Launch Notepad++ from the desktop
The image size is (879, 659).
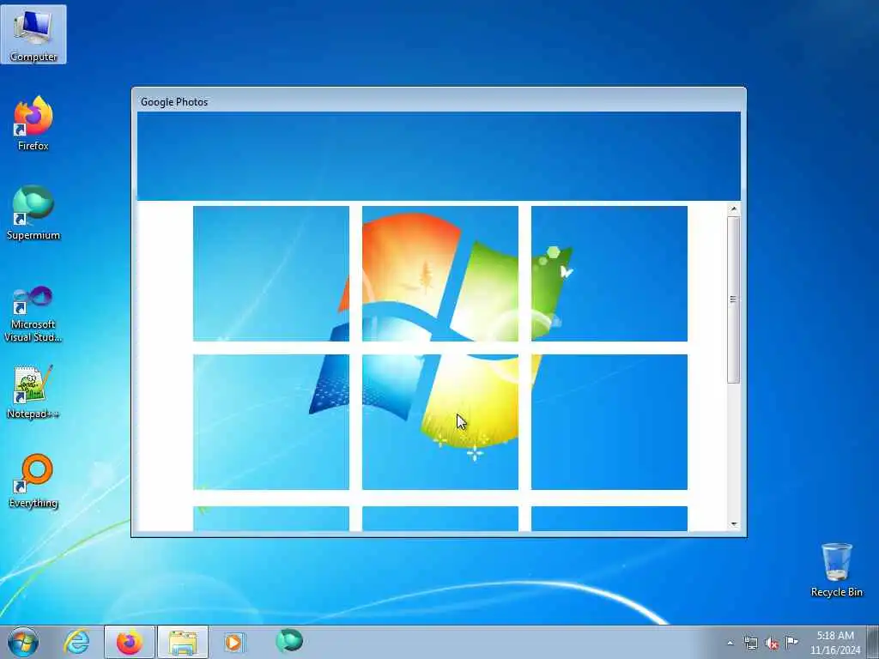[33, 391]
